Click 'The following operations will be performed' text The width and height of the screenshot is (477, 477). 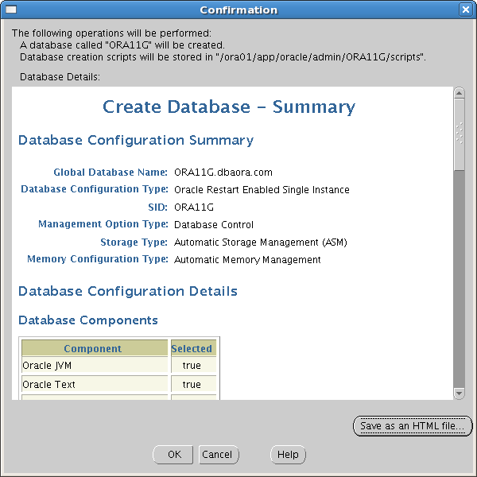tap(111, 33)
